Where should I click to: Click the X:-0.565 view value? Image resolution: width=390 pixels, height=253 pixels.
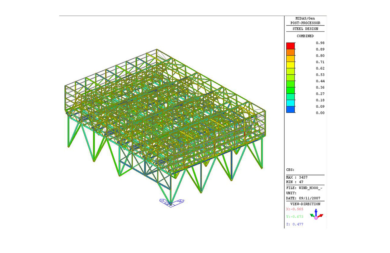pos(295,209)
